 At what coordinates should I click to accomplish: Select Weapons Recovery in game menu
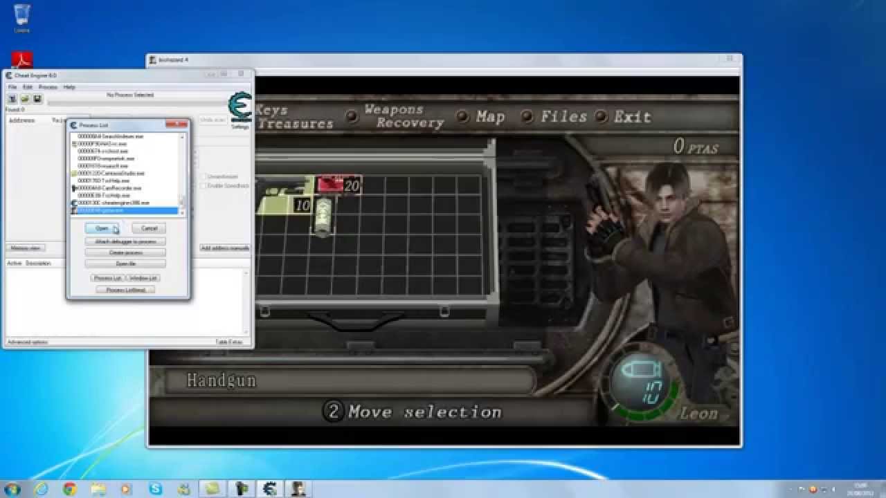pyautogui.click(x=404, y=116)
